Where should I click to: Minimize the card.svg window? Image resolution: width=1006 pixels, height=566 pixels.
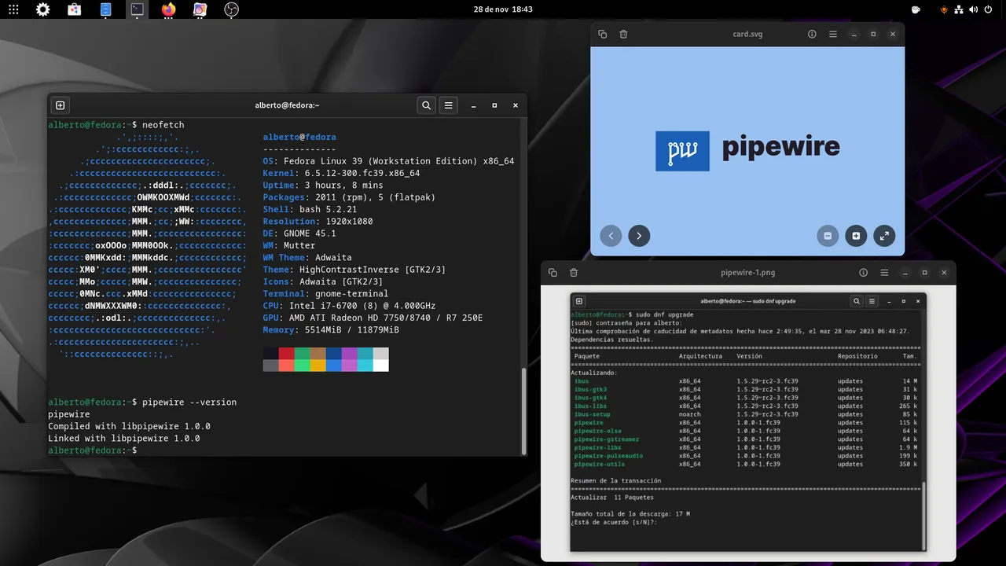coord(854,35)
